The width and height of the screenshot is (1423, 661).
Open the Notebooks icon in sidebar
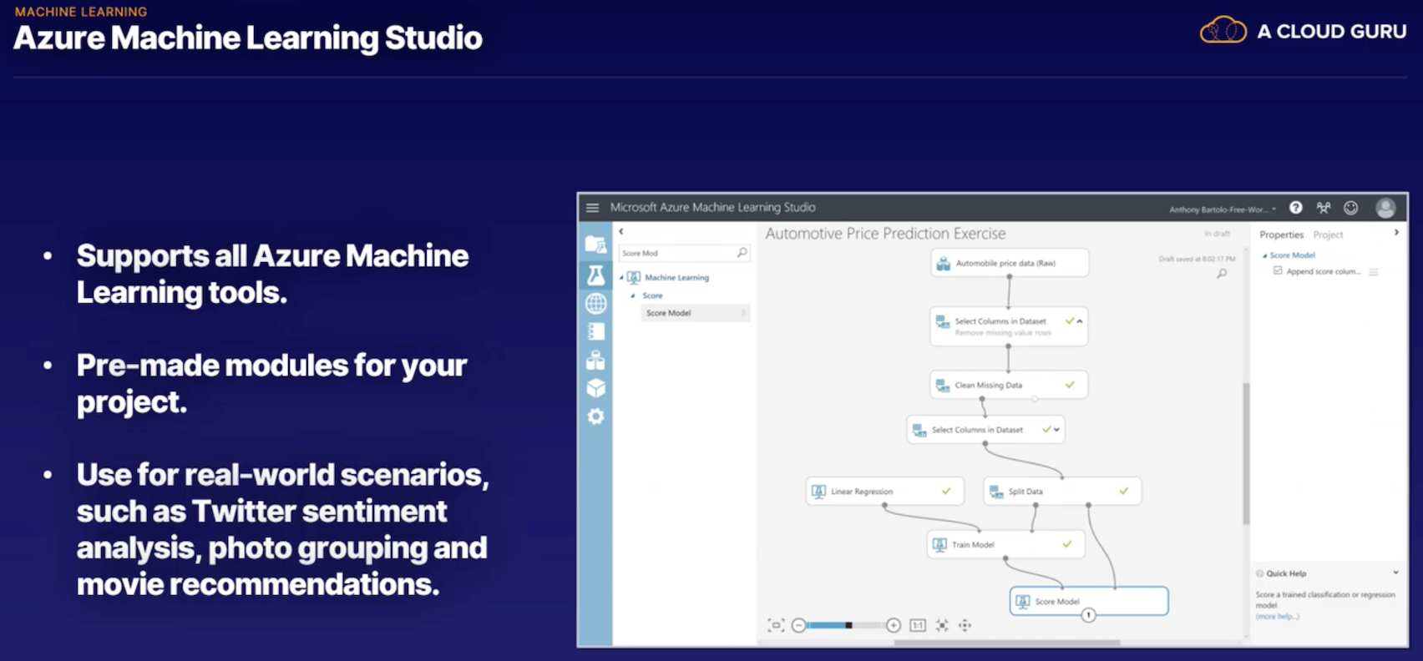coord(595,331)
